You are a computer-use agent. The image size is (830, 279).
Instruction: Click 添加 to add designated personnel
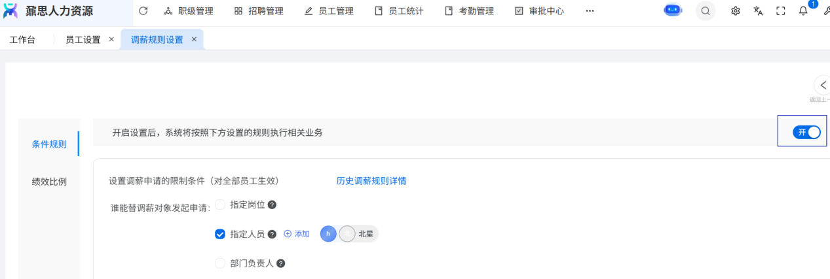click(297, 234)
